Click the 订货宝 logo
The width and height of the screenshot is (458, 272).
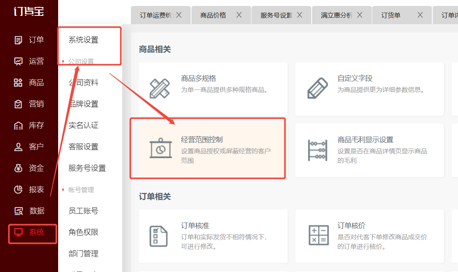[x=29, y=11]
